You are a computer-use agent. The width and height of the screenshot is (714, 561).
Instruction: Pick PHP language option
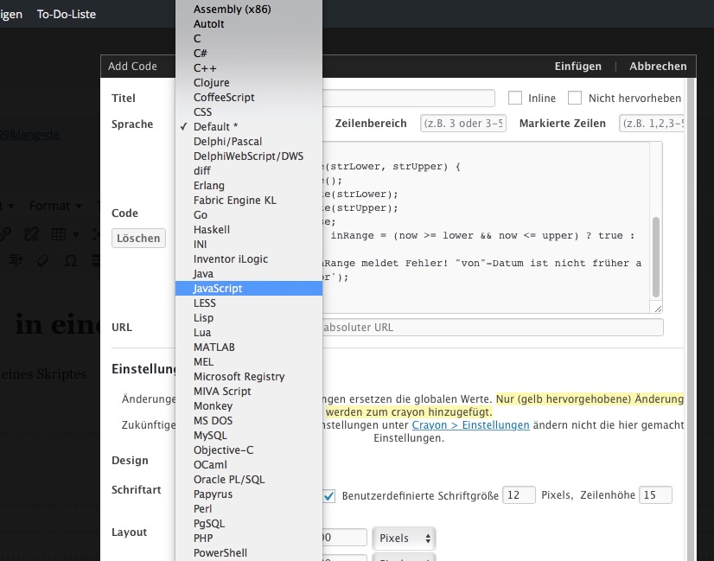pos(249,538)
